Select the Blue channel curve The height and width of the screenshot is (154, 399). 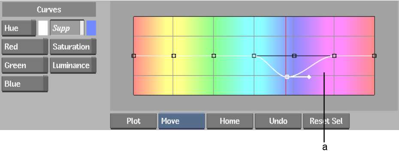[24, 84]
